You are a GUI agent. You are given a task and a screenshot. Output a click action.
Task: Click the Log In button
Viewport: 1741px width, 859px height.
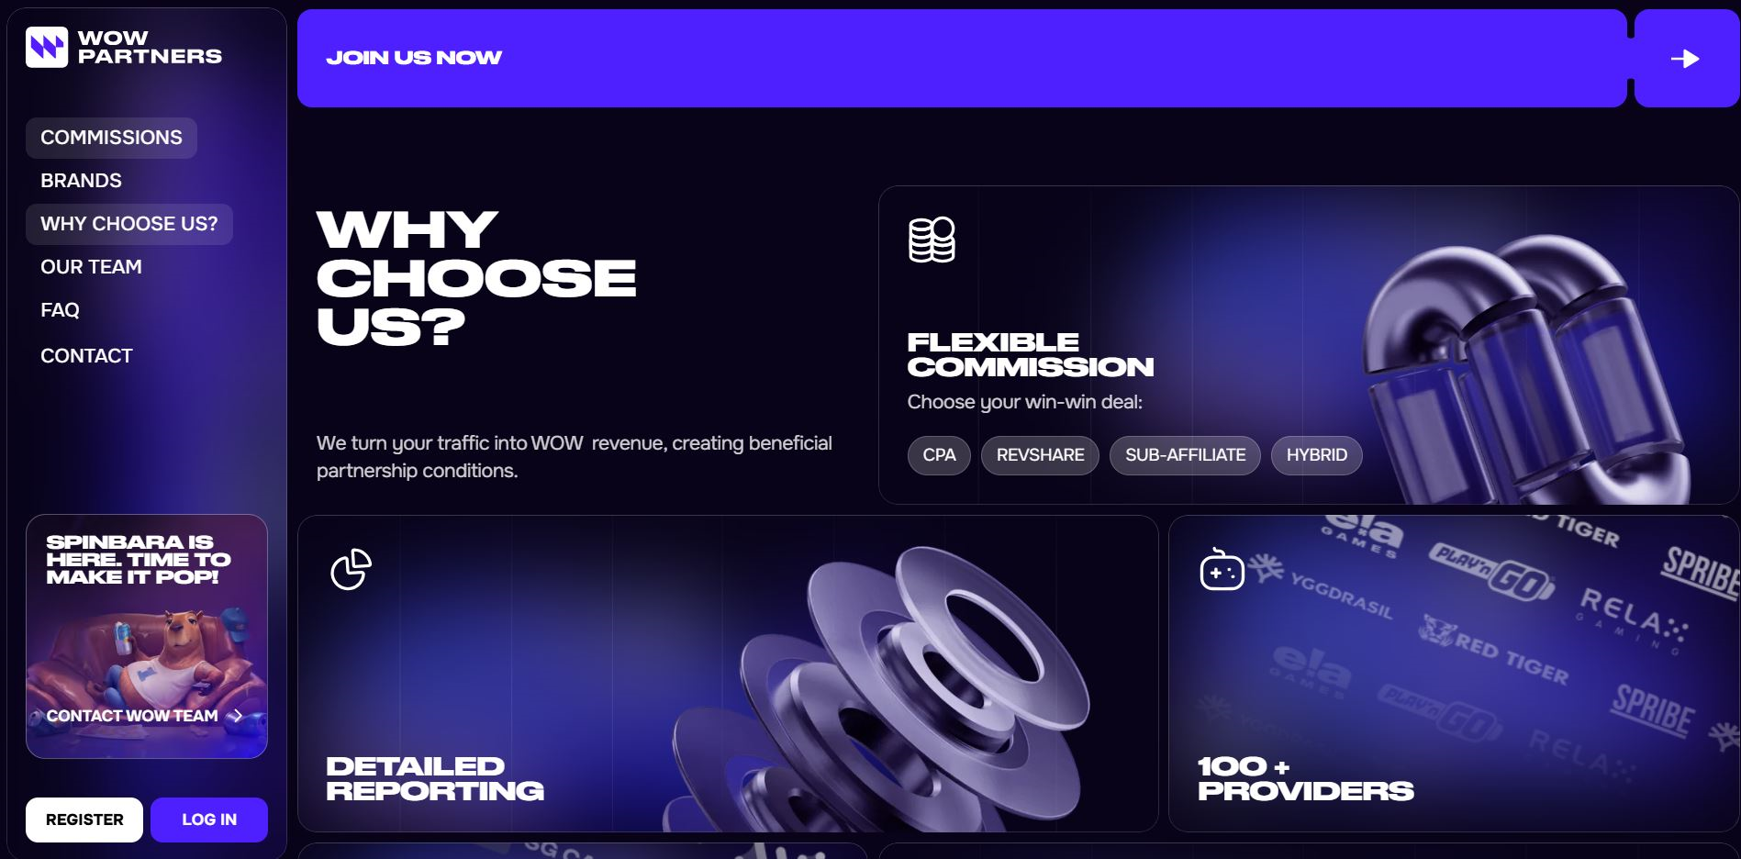click(x=209, y=820)
